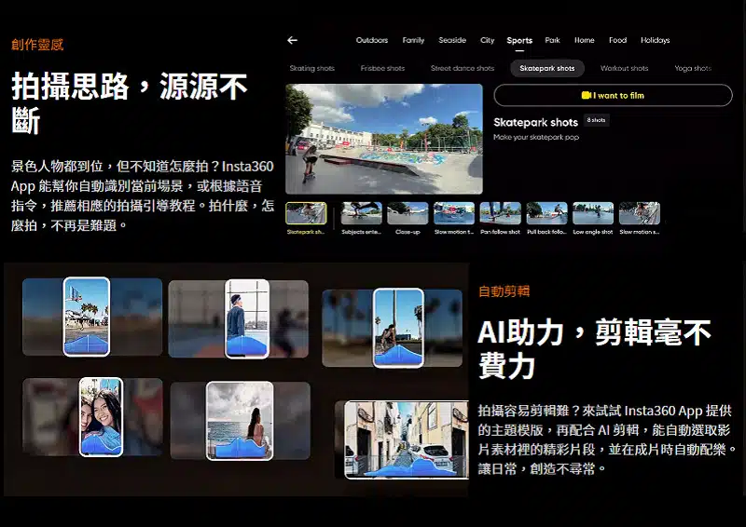Viewport: 746px width, 527px height.
Task: Select the Close-up shot thumbnail
Action: pos(408,214)
